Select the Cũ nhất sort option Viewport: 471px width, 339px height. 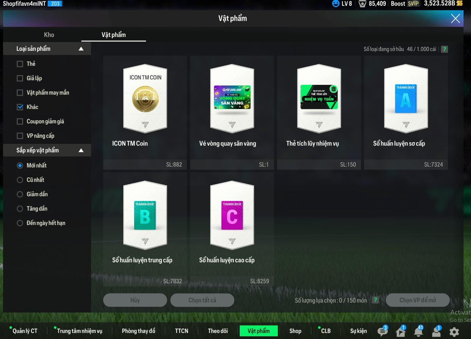20,180
